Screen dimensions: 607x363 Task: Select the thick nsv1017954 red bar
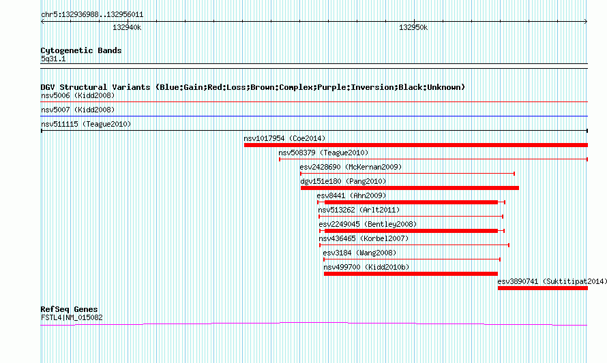pyautogui.click(x=416, y=145)
